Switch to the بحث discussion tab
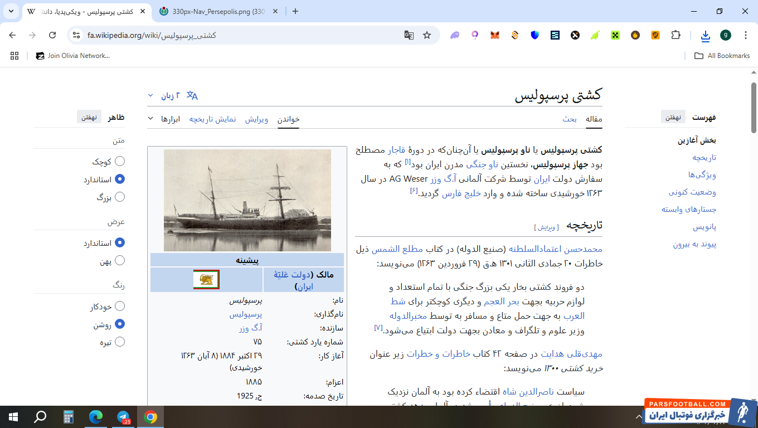758x428 pixels. pyautogui.click(x=569, y=119)
